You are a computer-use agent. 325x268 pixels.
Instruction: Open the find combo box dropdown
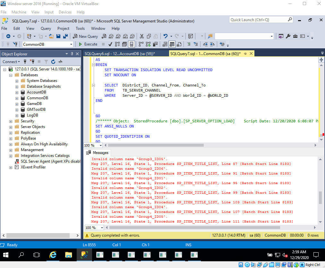(x=271, y=37)
